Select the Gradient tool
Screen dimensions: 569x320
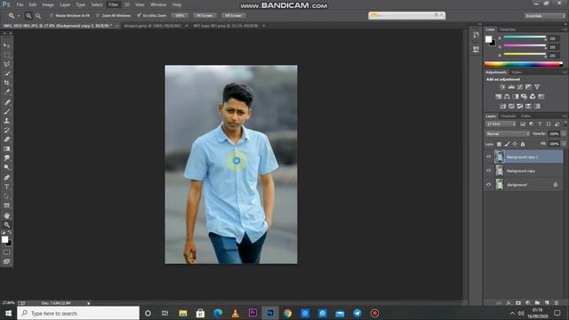tap(6, 149)
